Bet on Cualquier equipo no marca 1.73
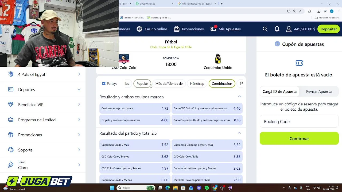Viewport: 342px width, 192px height. tap(135, 108)
